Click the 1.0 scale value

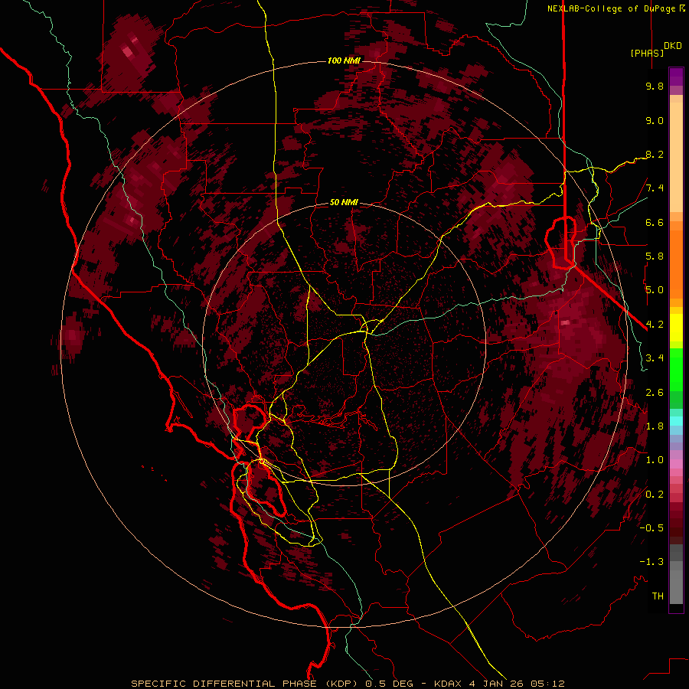[655, 460]
